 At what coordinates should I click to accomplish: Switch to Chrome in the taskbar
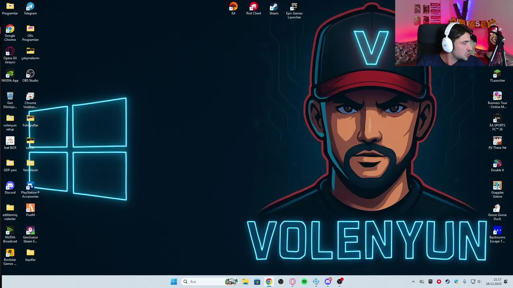(x=269, y=282)
